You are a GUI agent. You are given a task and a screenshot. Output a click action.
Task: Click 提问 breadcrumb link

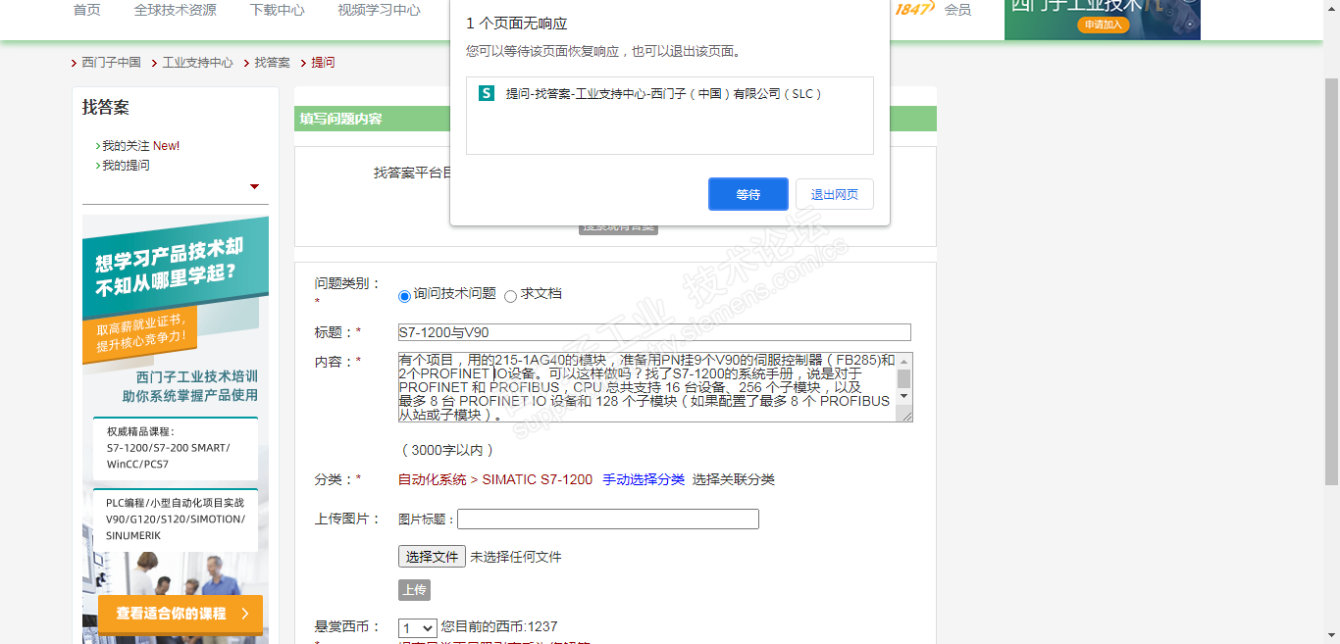coord(323,62)
